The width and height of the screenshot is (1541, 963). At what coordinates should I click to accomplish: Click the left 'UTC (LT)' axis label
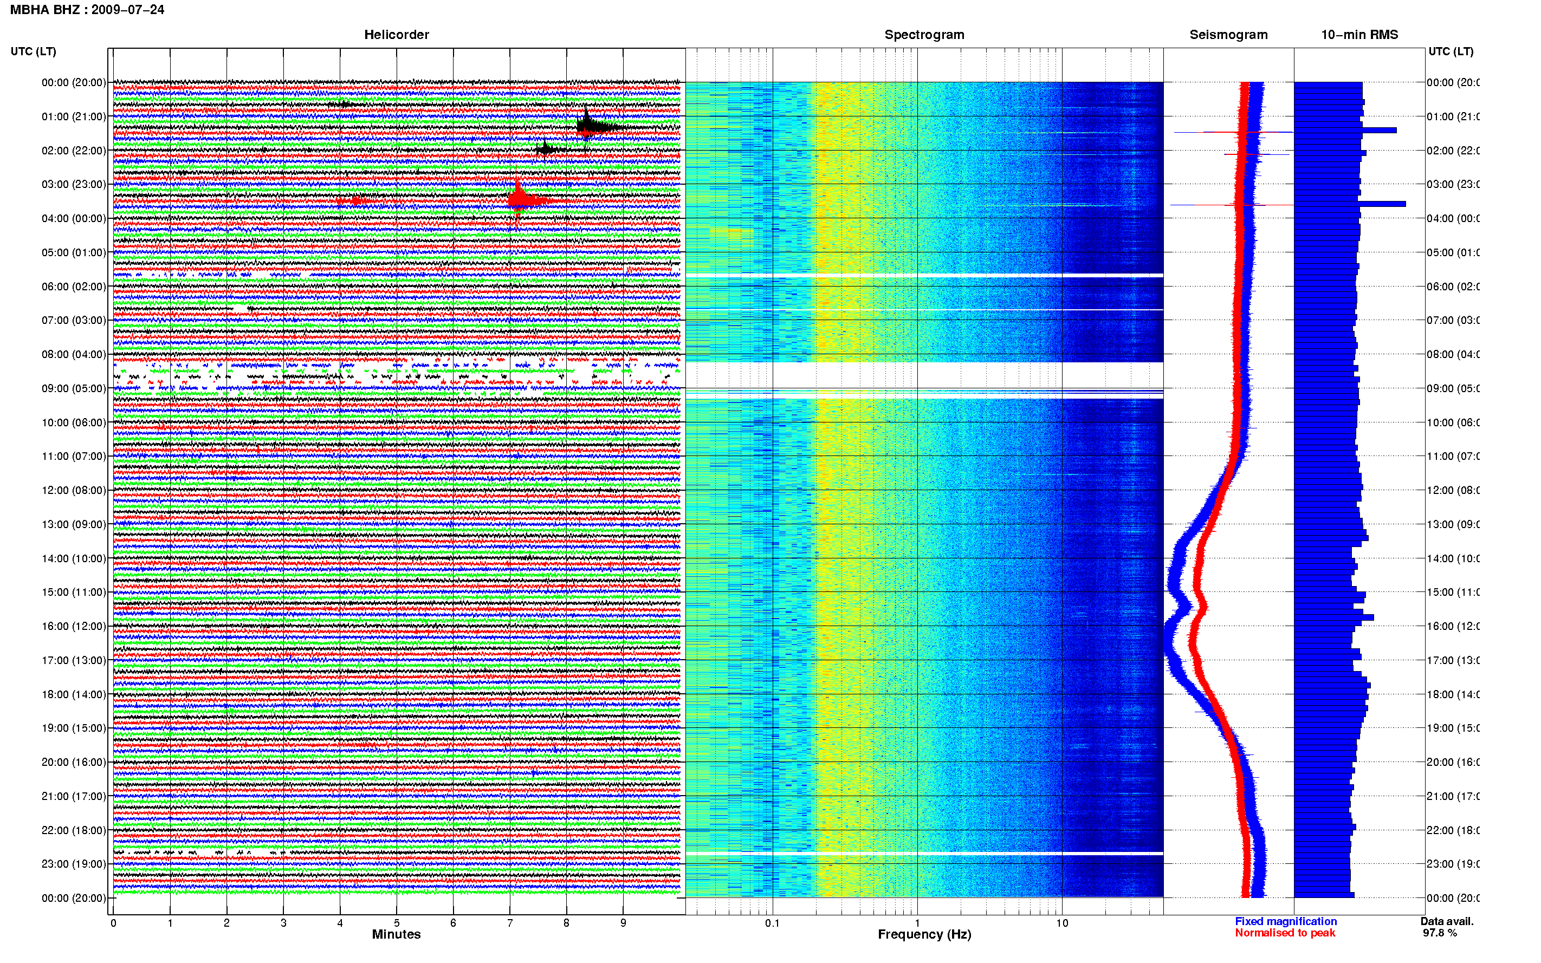33,51
